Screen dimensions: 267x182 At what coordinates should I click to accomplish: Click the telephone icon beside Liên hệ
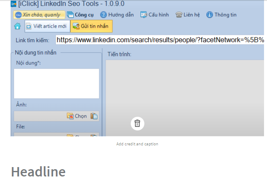(x=179, y=15)
